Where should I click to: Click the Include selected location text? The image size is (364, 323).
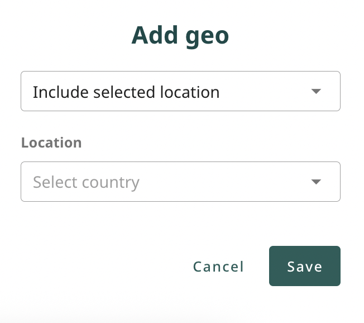(126, 92)
